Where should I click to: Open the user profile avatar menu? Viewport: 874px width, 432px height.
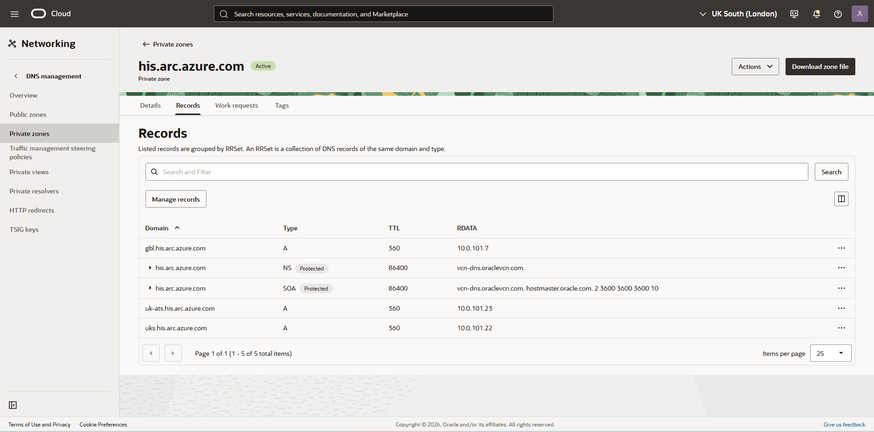(x=860, y=14)
